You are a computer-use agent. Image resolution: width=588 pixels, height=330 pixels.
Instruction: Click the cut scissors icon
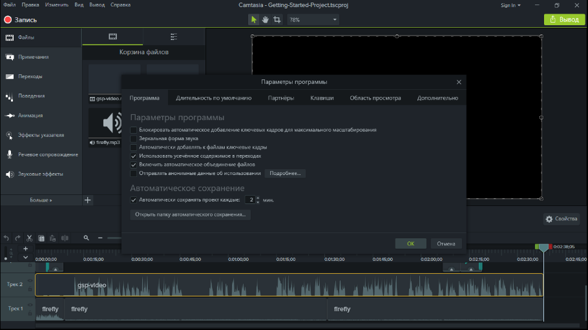coord(29,238)
